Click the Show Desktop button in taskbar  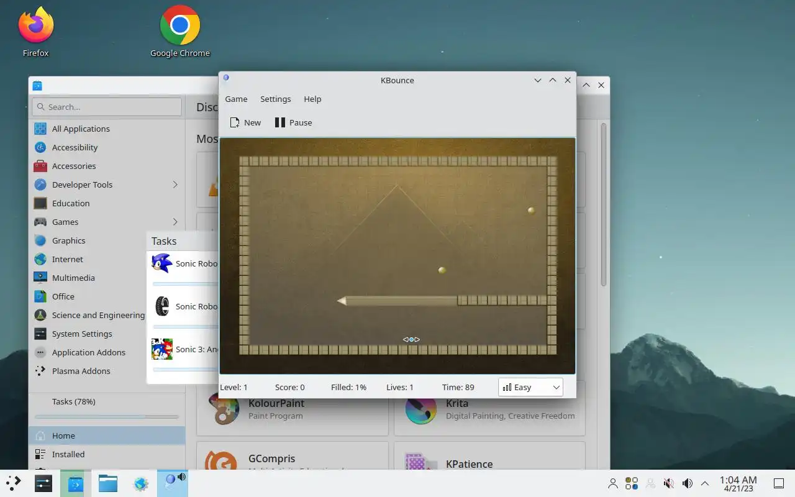[x=778, y=483]
